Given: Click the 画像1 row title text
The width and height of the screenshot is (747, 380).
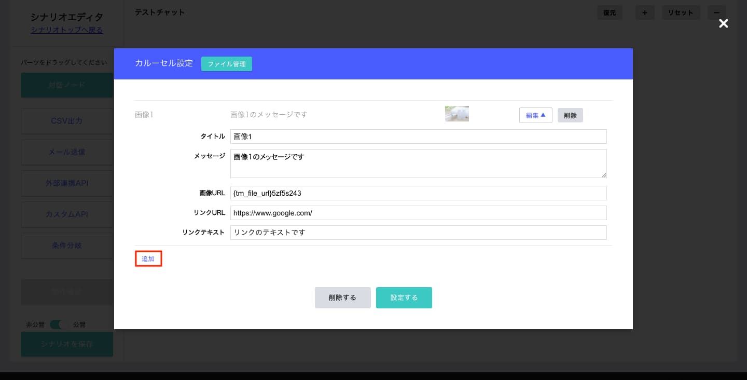Looking at the screenshot, I should [x=144, y=114].
